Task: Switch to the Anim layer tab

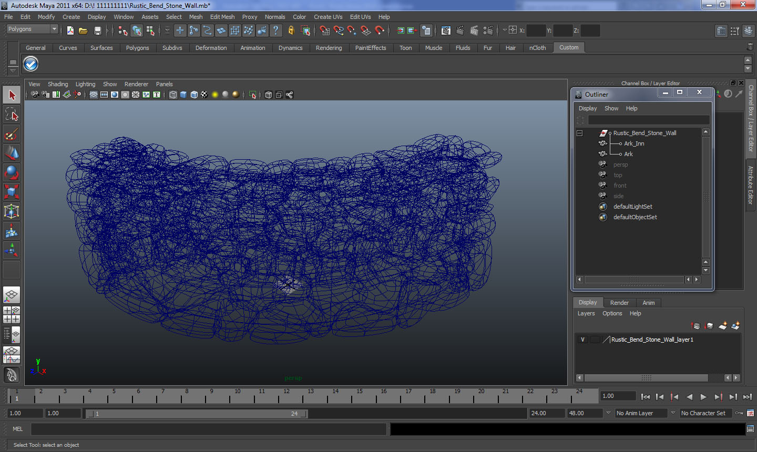Action: click(x=649, y=303)
